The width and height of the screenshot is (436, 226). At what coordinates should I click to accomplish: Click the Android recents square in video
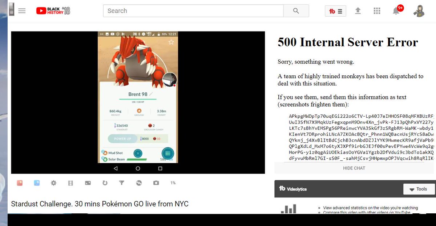tap(160, 168)
